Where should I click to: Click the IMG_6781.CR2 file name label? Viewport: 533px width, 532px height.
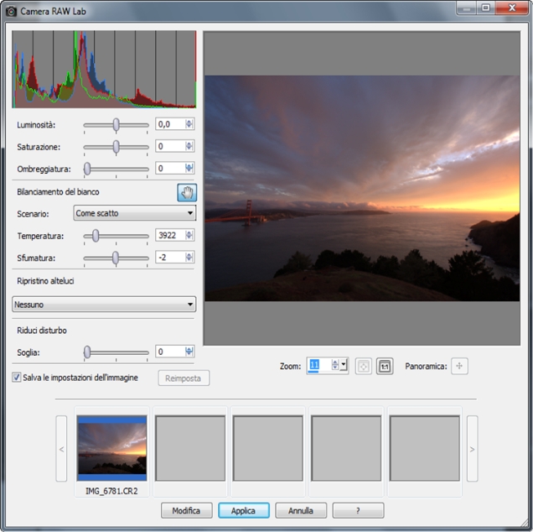(x=111, y=491)
